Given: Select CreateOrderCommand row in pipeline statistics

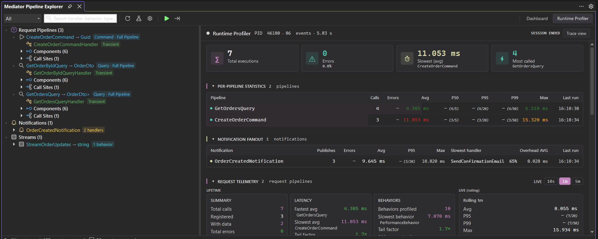Looking at the screenshot, I should click(x=395, y=120).
